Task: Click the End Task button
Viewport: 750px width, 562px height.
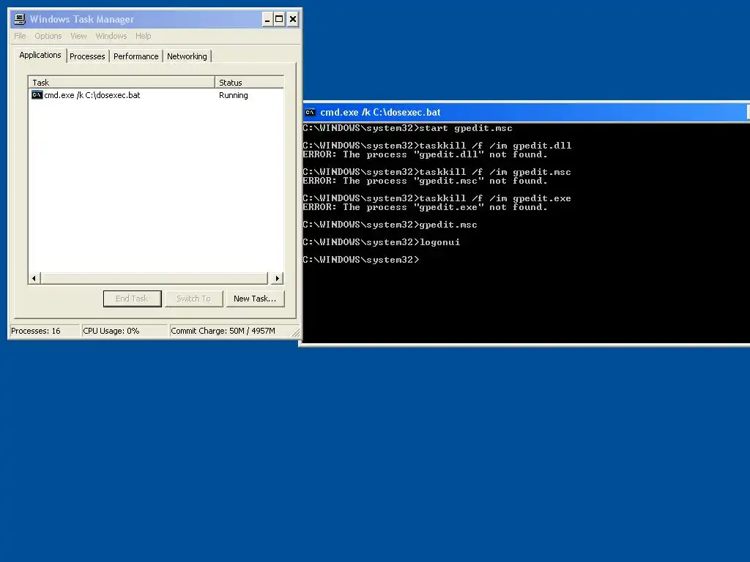Action: pyautogui.click(x=133, y=299)
